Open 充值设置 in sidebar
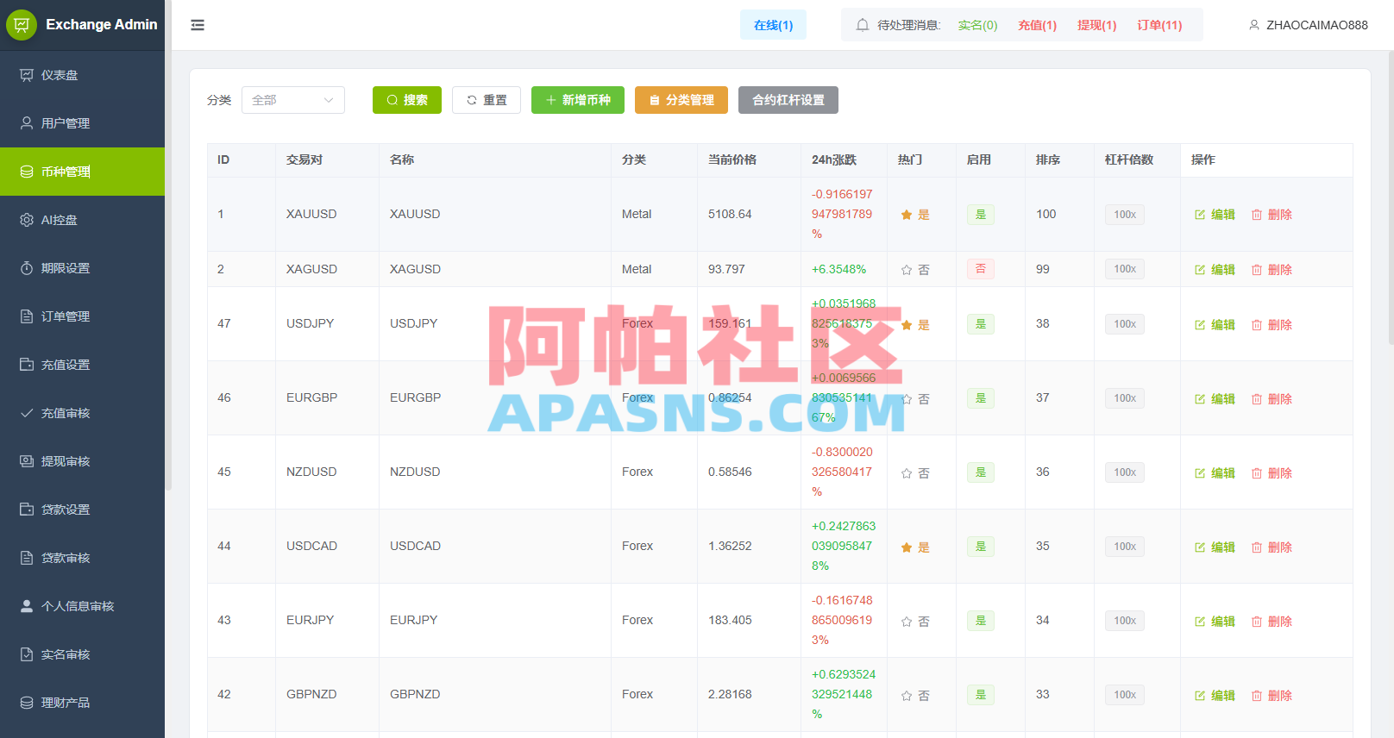 82,365
